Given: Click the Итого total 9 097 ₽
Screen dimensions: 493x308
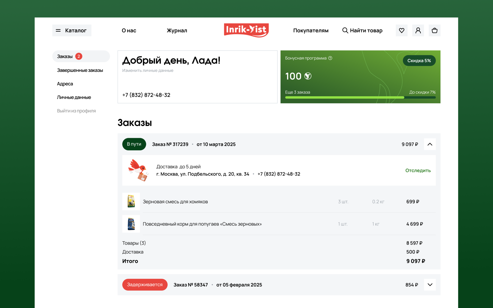Looking at the screenshot, I should [x=416, y=261].
